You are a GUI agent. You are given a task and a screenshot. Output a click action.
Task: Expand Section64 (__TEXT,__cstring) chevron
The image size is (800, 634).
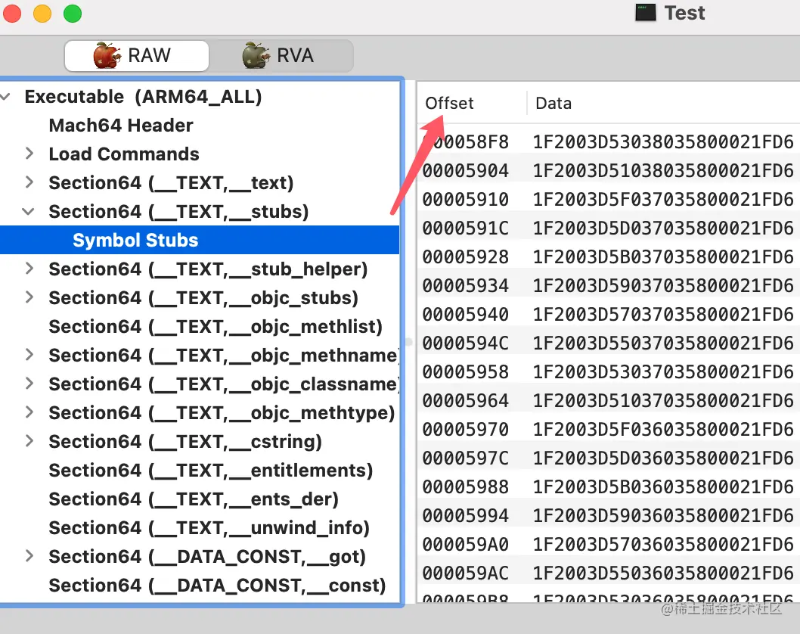[29, 441]
